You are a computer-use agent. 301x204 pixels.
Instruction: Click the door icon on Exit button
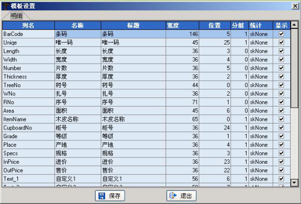(x=173, y=195)
